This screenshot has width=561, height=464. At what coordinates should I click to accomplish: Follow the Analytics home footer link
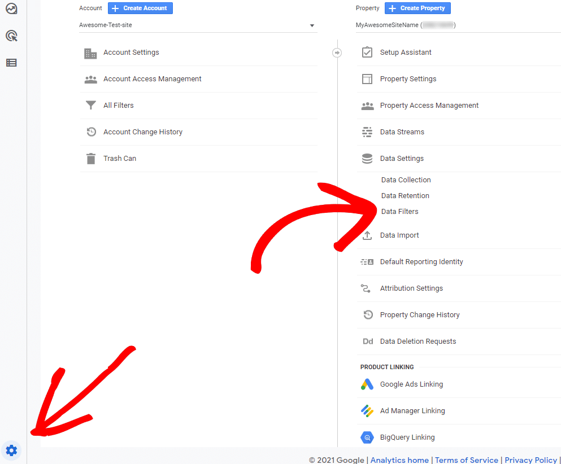tap(399, 459)
